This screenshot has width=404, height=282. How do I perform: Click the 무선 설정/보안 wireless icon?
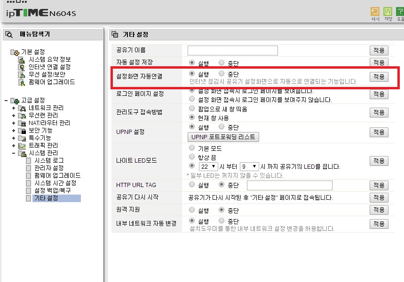pyautogui.click(x=22, y=75)
